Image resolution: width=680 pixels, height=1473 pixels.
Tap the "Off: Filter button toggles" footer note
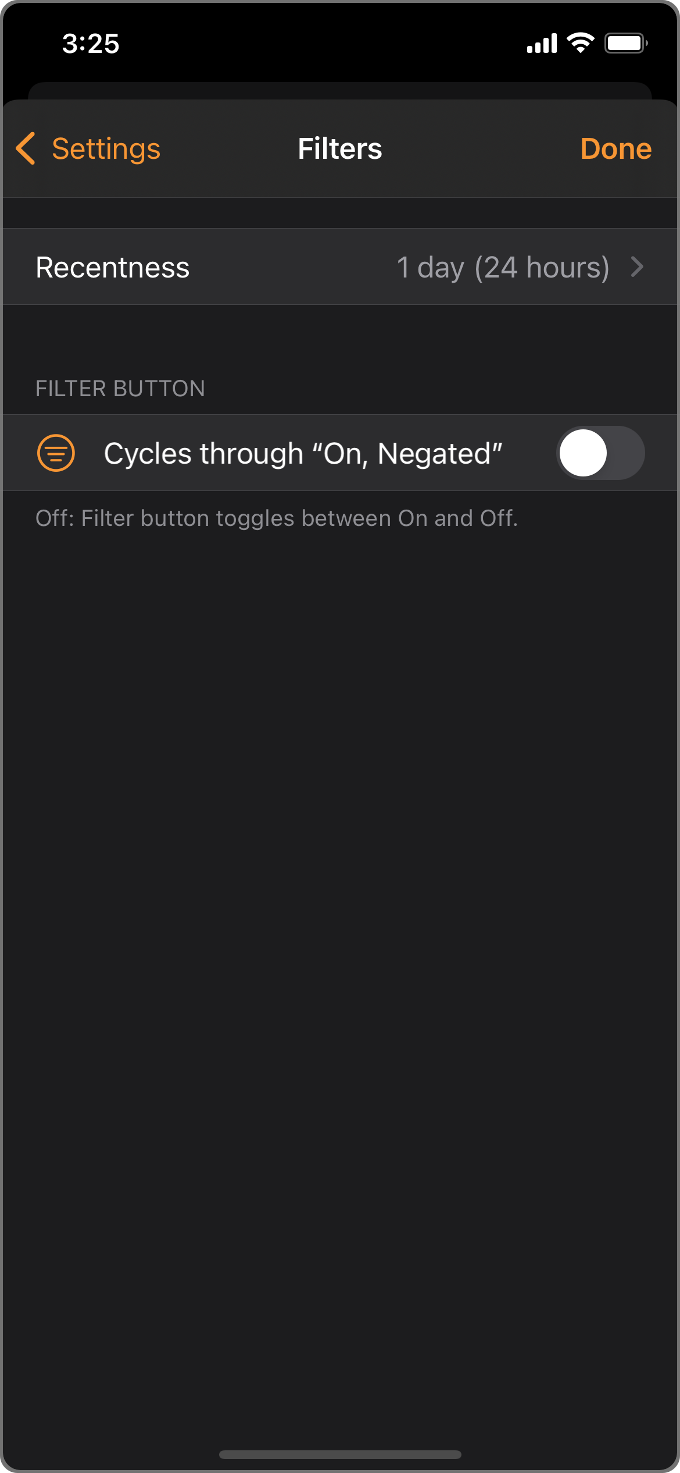coord(277,518)
